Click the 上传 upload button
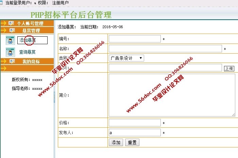Viewport: 238px width, 158px height. [229, 68]
